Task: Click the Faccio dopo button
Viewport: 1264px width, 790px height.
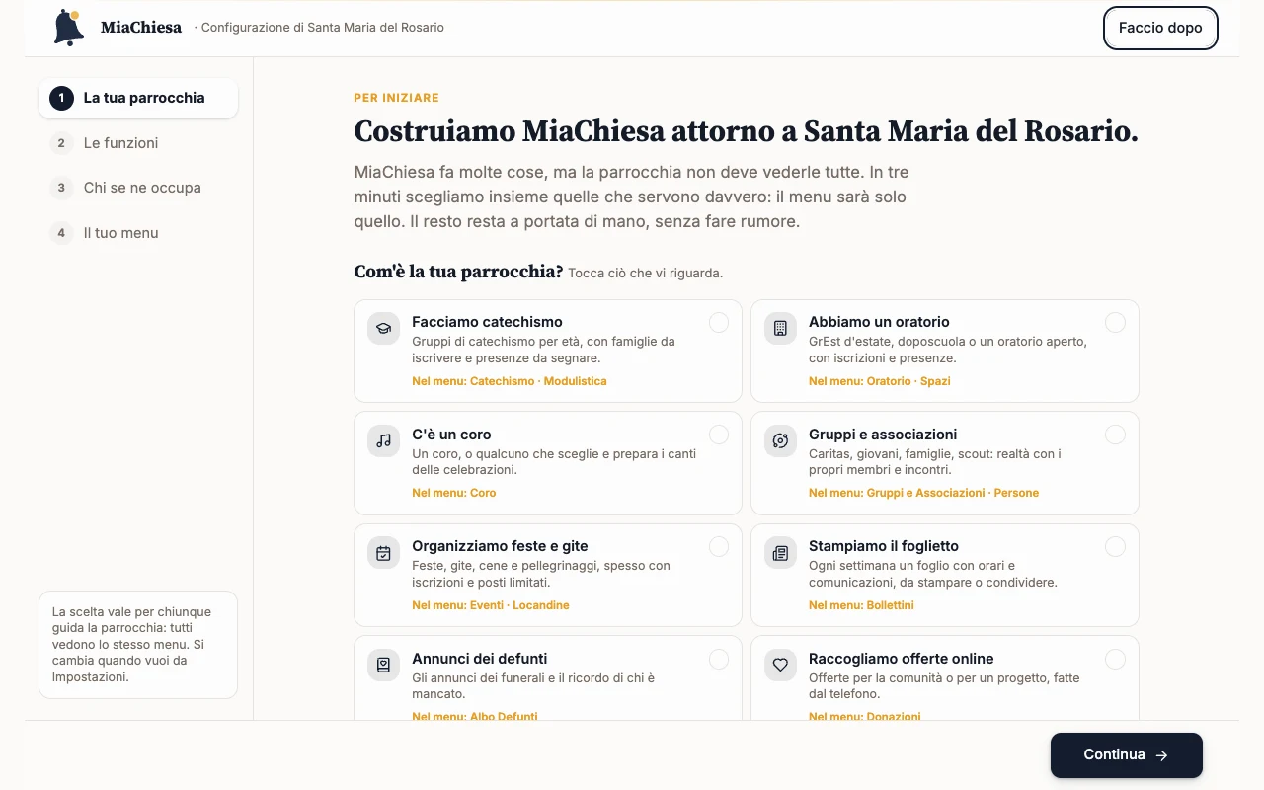Action: click(1160, 28)
